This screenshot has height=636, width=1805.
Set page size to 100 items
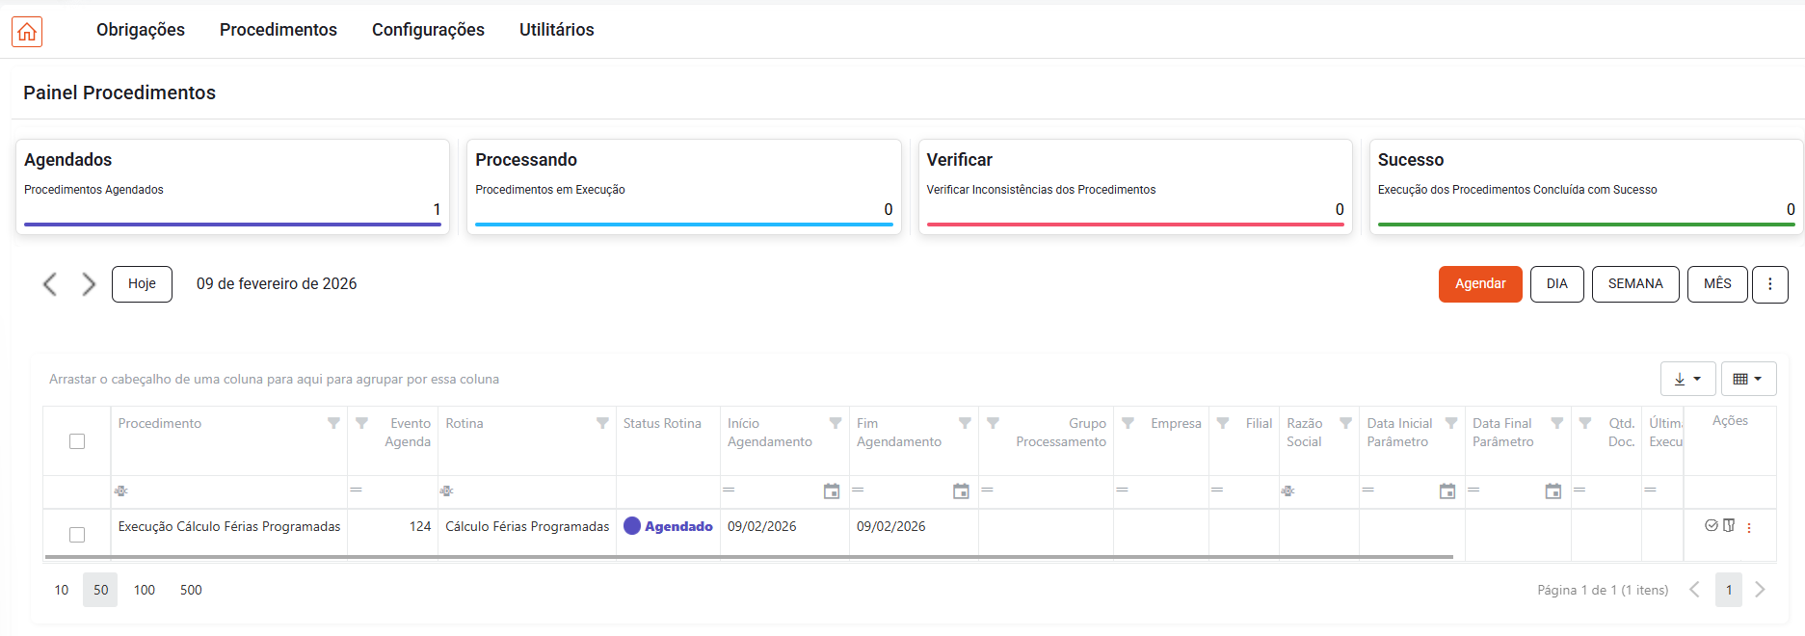coord(145,590)
